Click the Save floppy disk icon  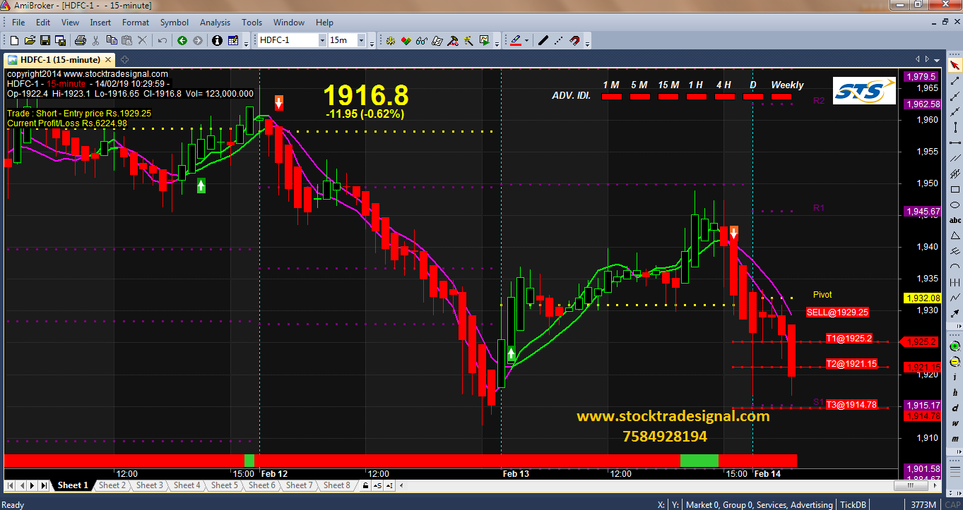coord(45,41)
